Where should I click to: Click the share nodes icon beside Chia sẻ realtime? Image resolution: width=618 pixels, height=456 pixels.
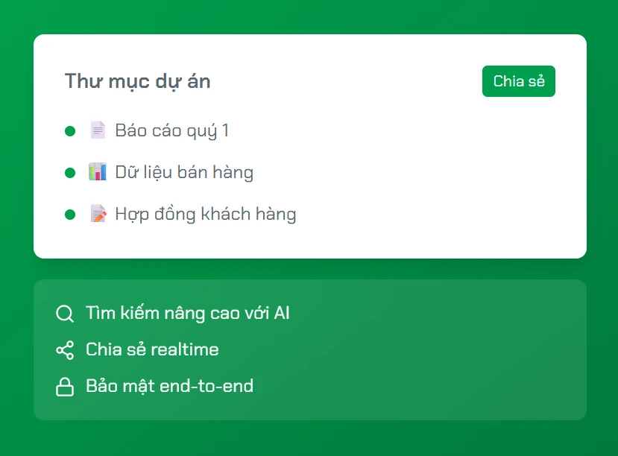pos(65,349)
